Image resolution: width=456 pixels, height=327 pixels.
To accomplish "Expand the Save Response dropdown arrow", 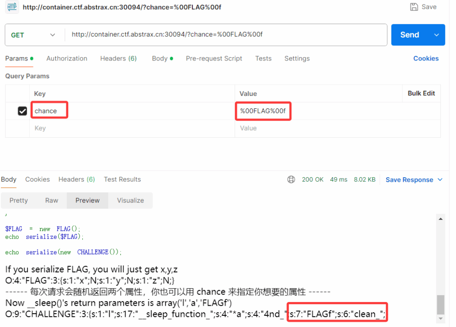I will [440, 179].
